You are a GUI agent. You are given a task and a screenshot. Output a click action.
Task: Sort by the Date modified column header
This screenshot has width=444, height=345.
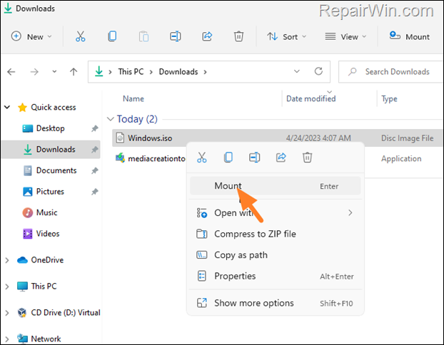point(311,98)
